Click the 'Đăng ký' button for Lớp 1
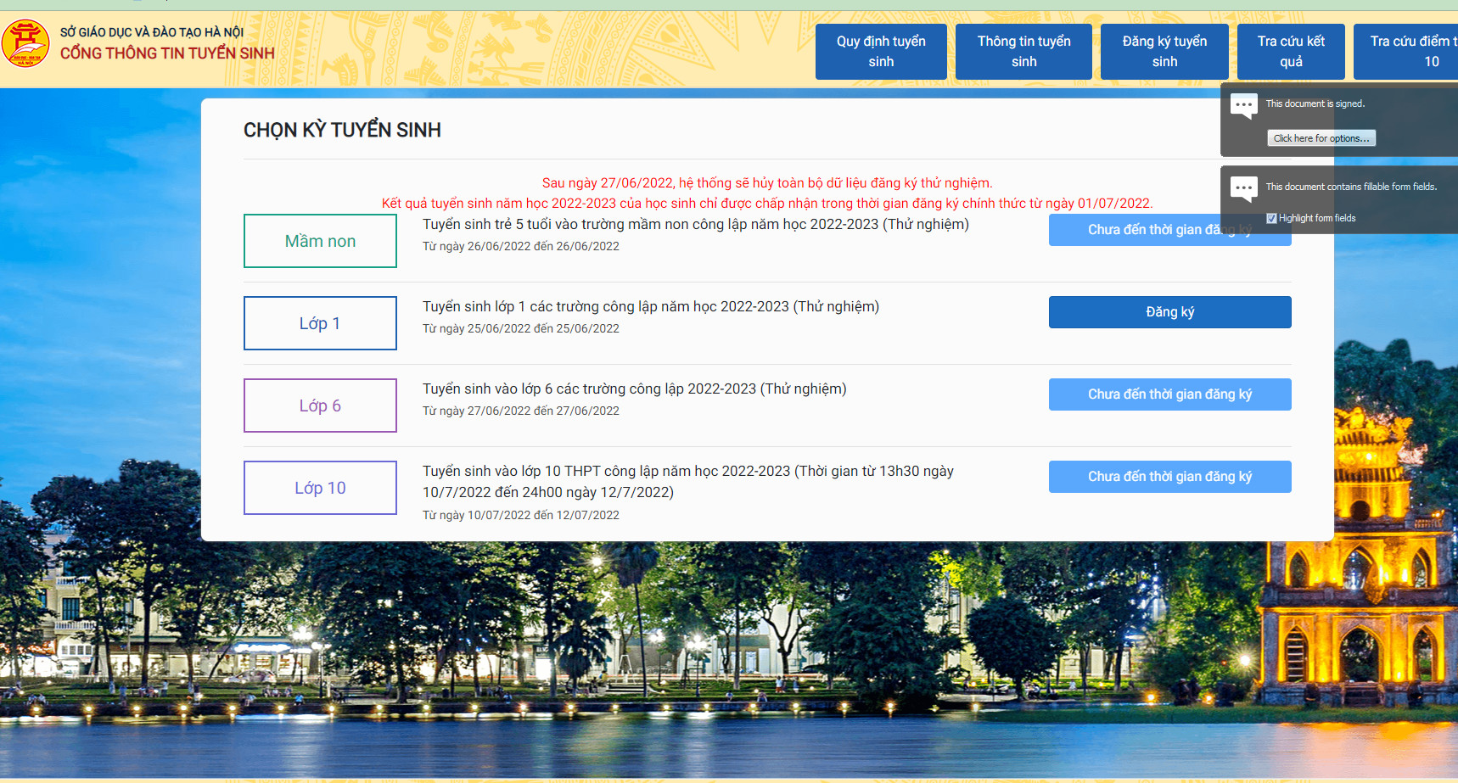 click(x=1169, y=312)
